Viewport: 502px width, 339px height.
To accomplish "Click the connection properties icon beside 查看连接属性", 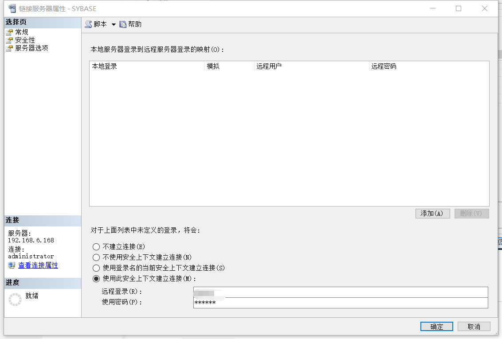I will pos(12,265).
